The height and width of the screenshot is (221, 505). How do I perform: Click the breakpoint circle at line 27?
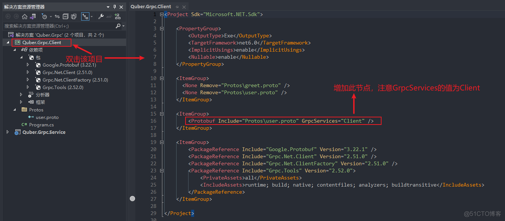pos(132,199)
